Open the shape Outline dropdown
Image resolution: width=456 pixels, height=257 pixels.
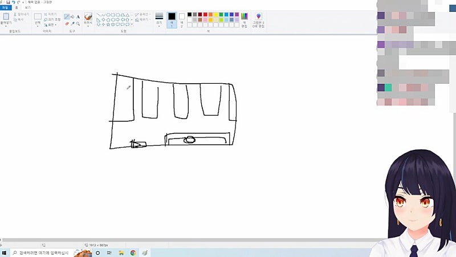(x=142, y=14)
